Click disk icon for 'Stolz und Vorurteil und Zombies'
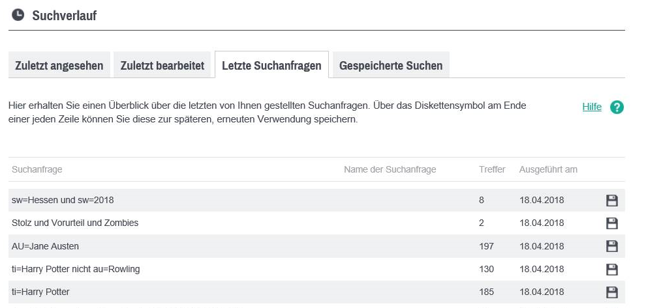 [611, 223]
